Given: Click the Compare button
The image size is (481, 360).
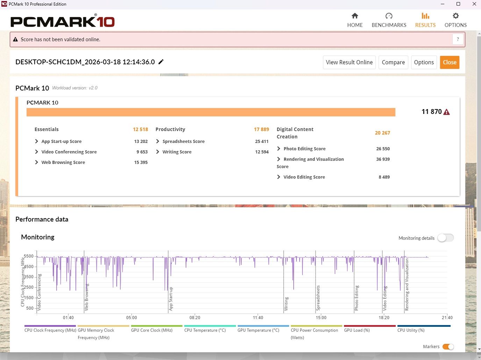Looking at the screenshot, I should click(393, 62).
